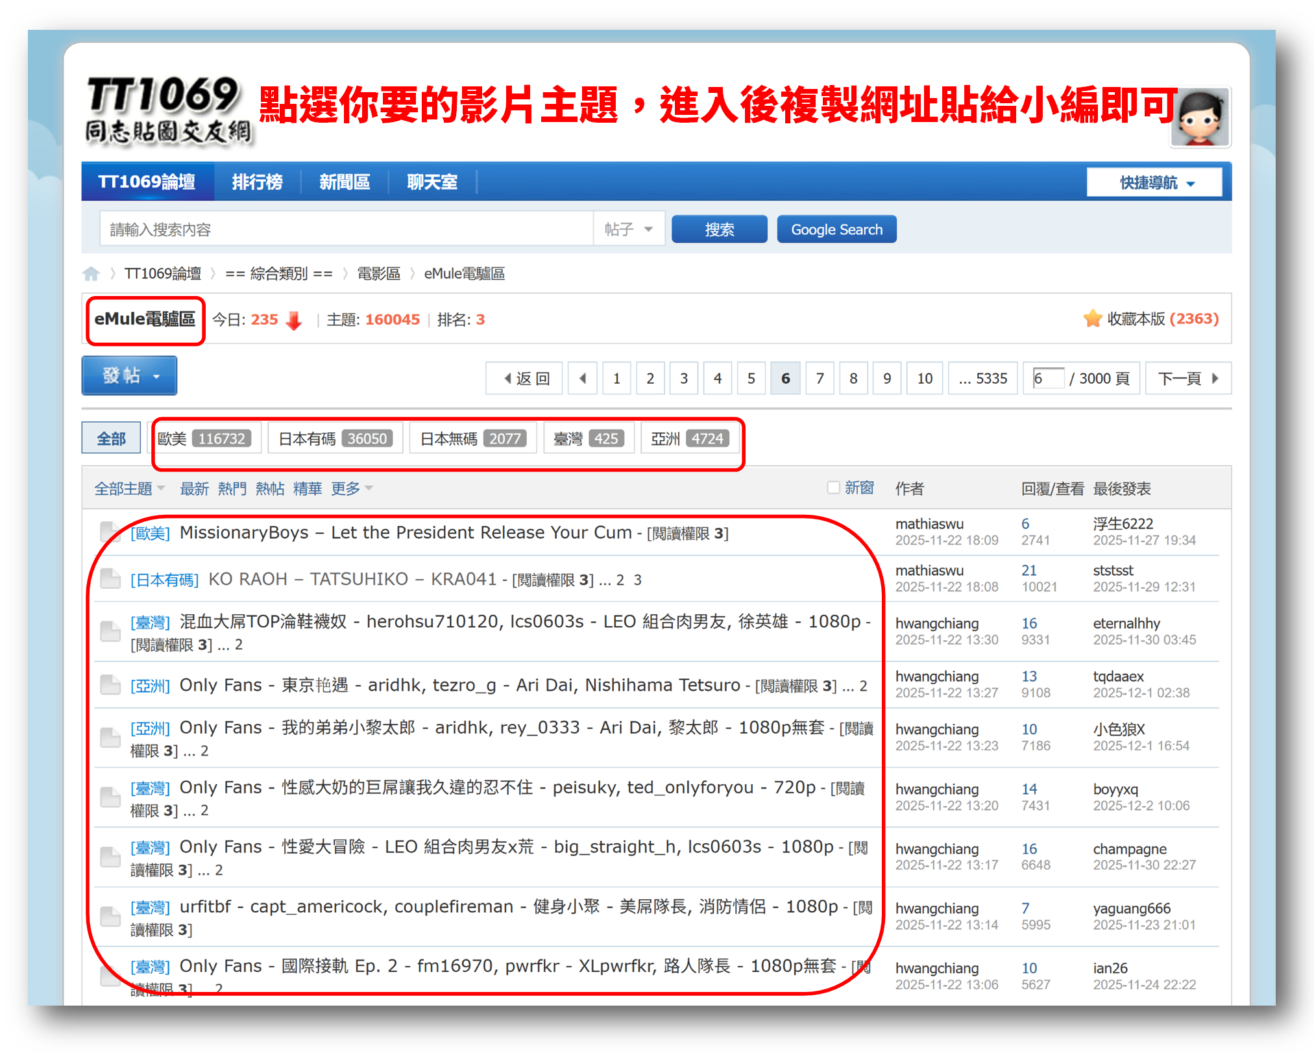Open the 發帖 button dropdown arrow
The image size is (1314, 1053).
pyautogui.click(x=156, y=376)
